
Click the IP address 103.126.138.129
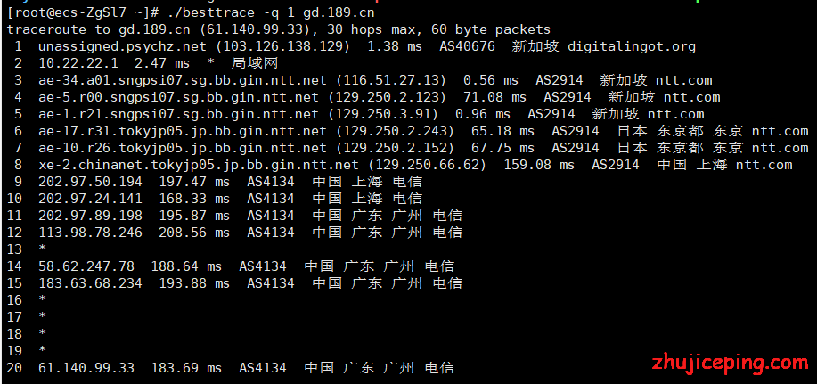pyautogui.click(x=283, y=46)
